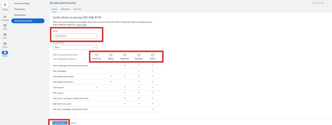Open Billing from the sidebar
This screenshot has height=125, width=332.
tap(5, 45)
